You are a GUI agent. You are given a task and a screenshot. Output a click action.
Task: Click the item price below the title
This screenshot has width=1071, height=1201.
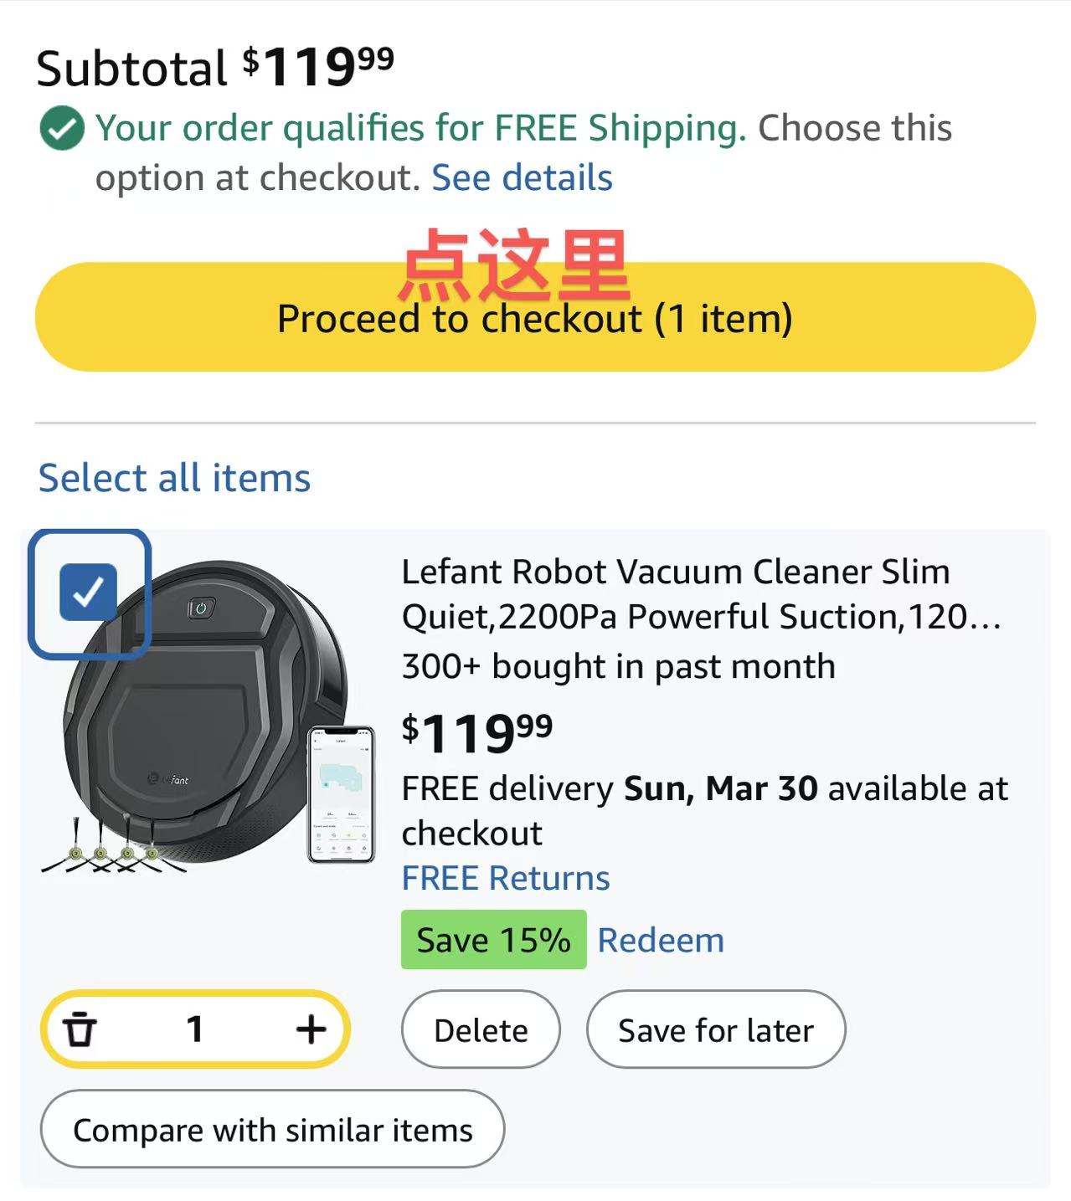476,733
